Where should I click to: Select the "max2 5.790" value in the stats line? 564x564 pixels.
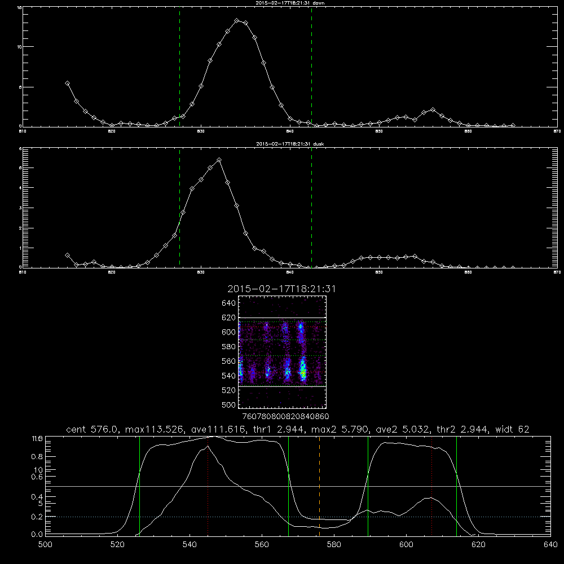point(340,429)
